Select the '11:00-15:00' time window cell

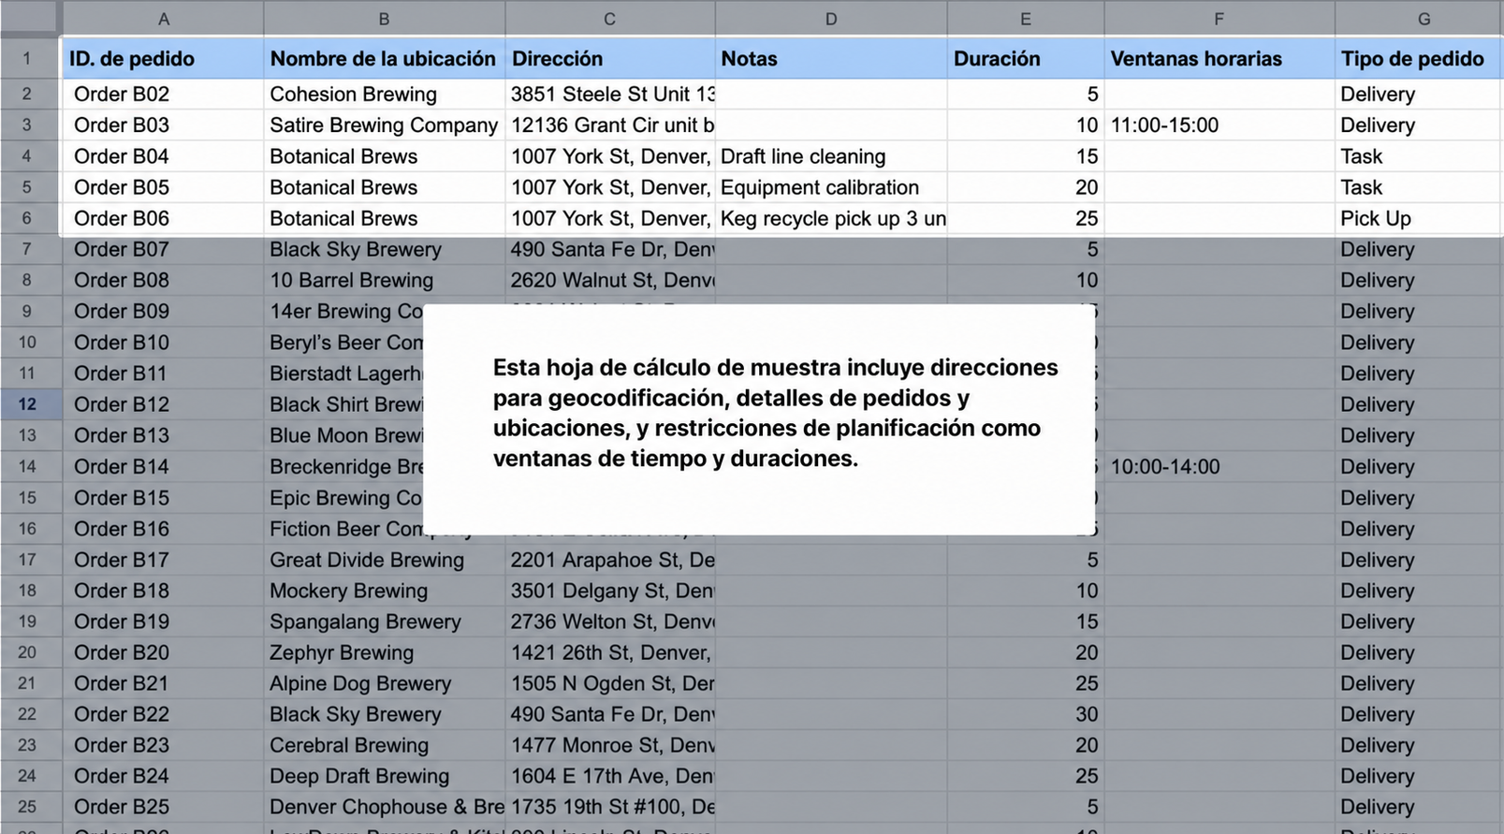pyautogui.click(x=1219, y=124)
